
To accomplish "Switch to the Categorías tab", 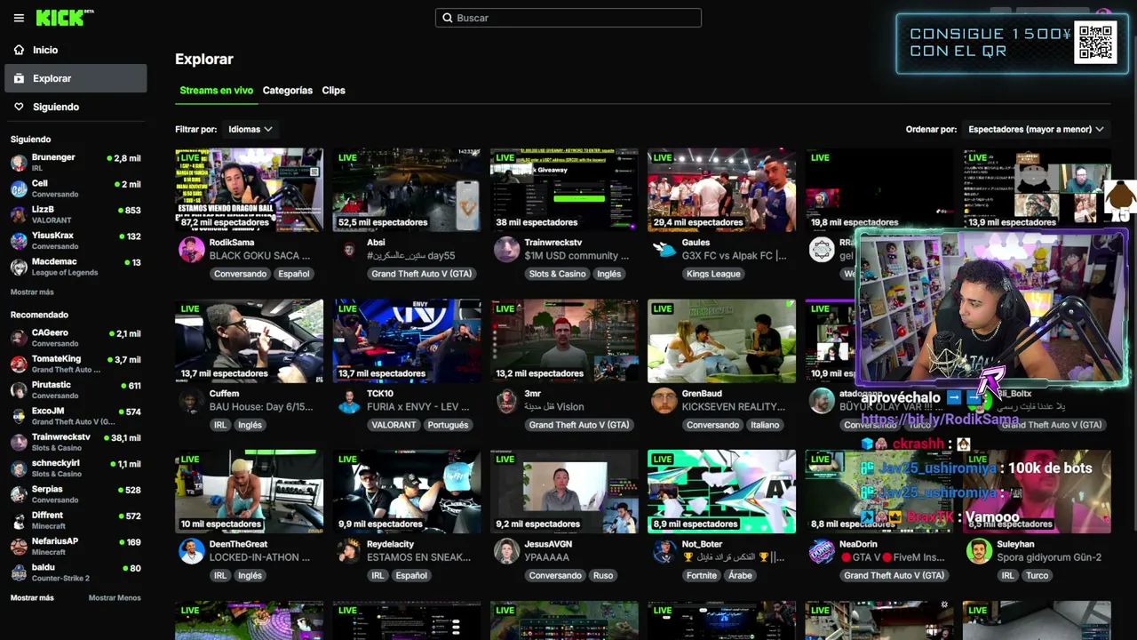I will (288, 91).
